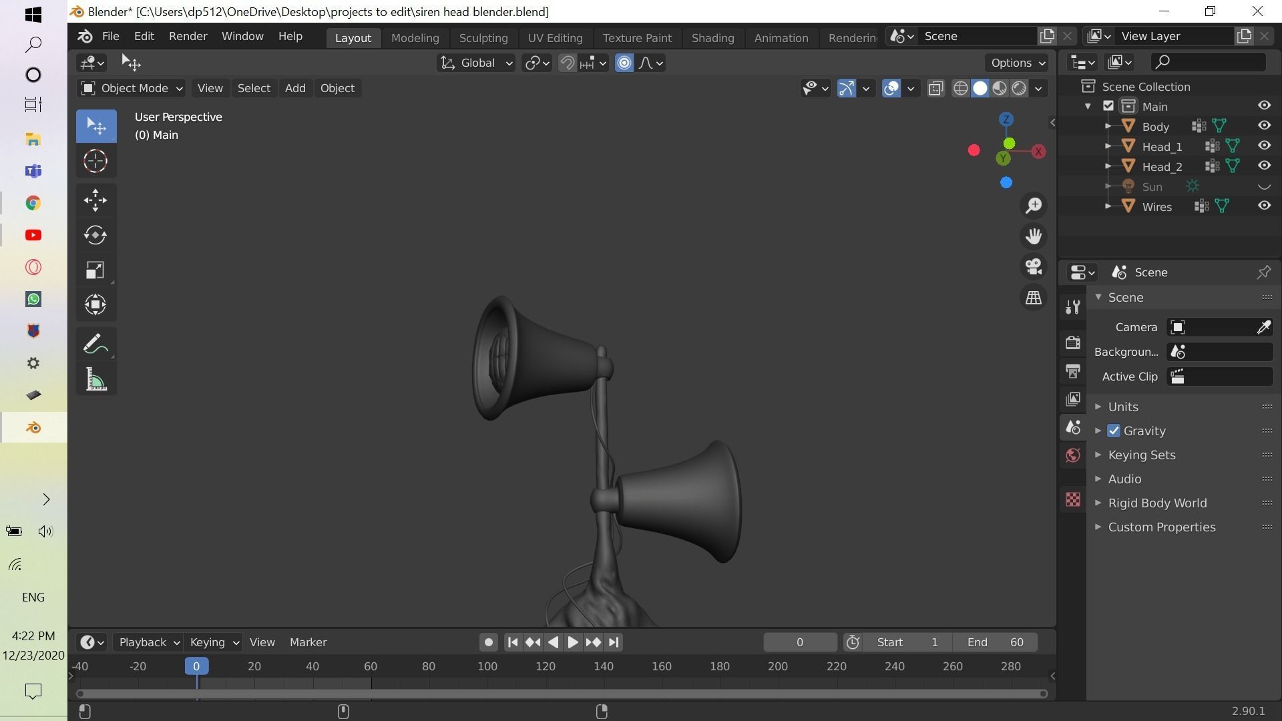Switch to the Shading workspace tab

712,38
